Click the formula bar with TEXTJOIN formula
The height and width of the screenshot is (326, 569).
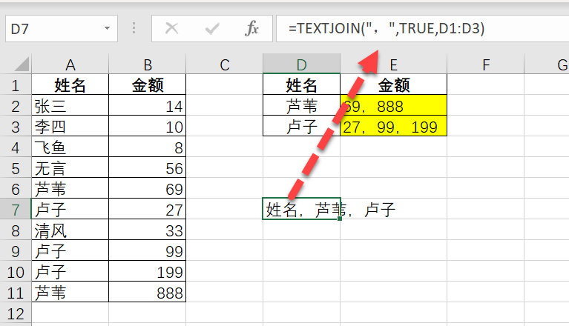coord(422,29)
